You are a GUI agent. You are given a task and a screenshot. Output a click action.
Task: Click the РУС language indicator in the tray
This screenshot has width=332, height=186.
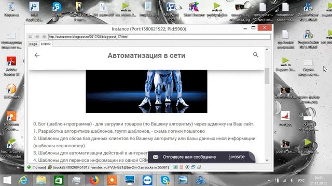[x=301, y=180]
